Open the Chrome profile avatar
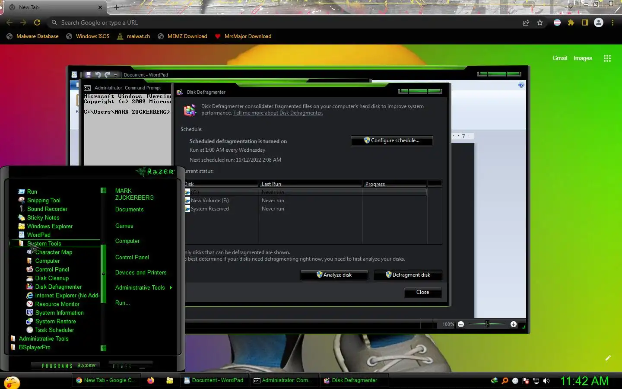This screenshot has height=389, width=622. click(599, 22)
